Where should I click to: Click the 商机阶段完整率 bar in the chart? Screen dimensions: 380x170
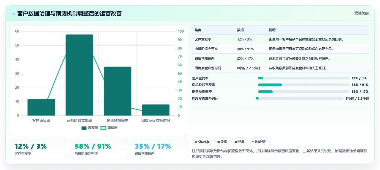click(x=79, y=75)
